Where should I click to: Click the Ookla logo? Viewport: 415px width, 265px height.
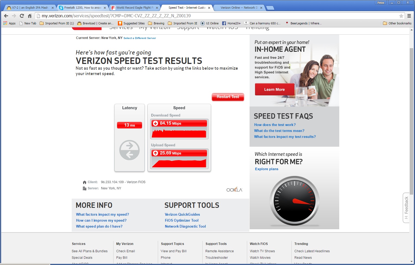pos(234,189)
